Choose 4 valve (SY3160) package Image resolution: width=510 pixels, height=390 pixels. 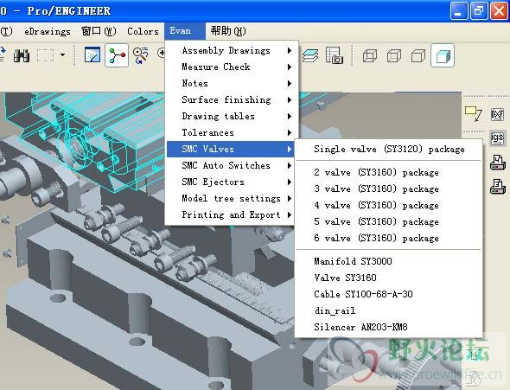click(388, 205)
